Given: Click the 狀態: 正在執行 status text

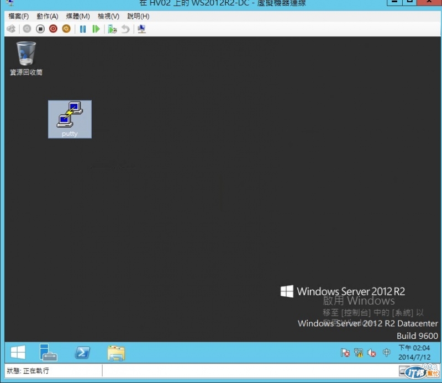Looking at the screenshot, I should click(28, 371).
